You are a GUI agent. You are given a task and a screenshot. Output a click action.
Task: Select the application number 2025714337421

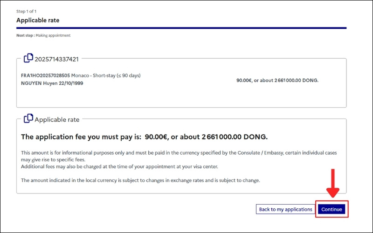(x=57, y=59)
